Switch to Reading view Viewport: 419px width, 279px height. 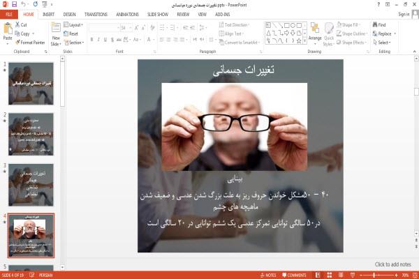coord(341,275)
